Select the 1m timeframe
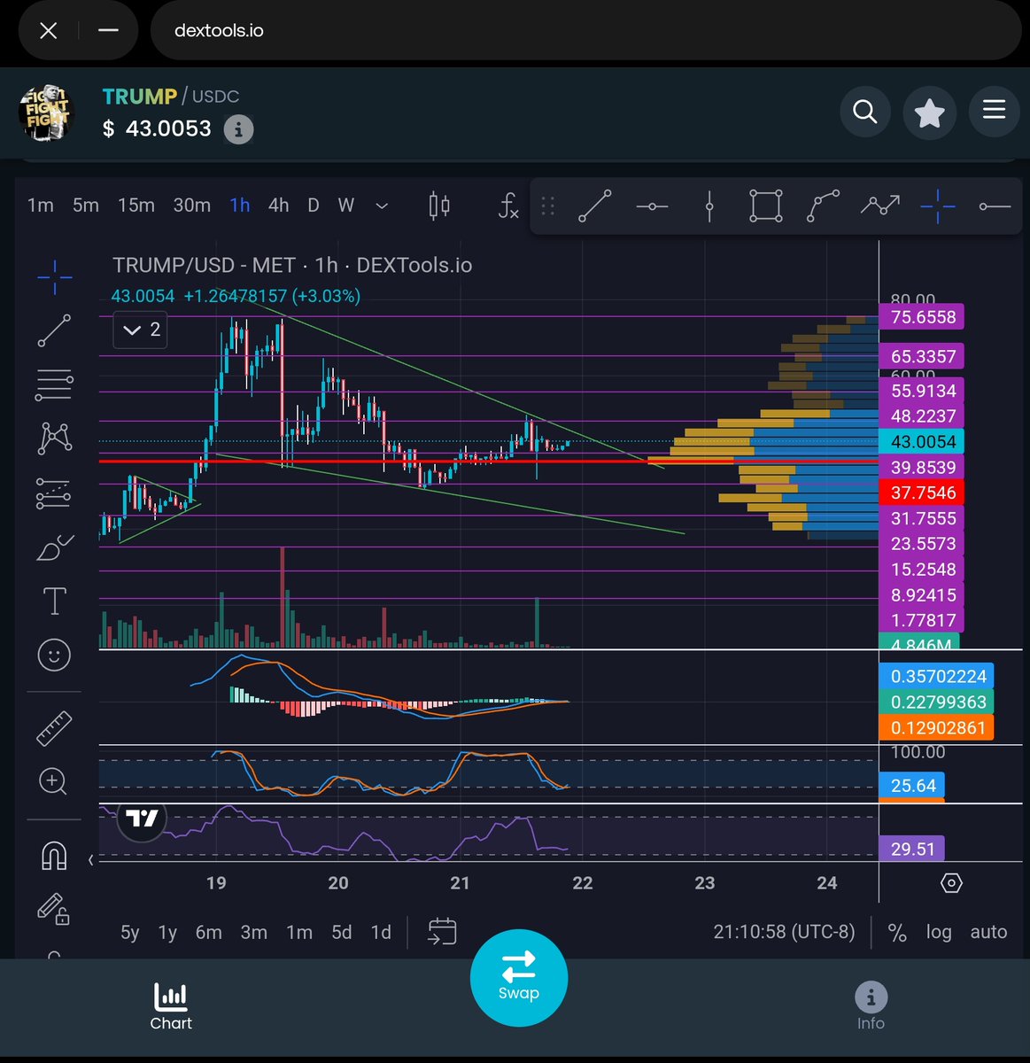Screen dimensions: 1030x1063 (x=41, y=206)
